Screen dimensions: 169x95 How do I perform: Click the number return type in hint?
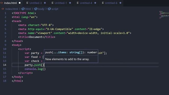pos(92,53)
